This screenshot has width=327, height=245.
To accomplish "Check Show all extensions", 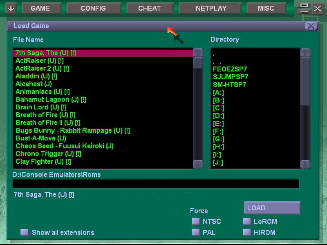I will coord(25,232).
